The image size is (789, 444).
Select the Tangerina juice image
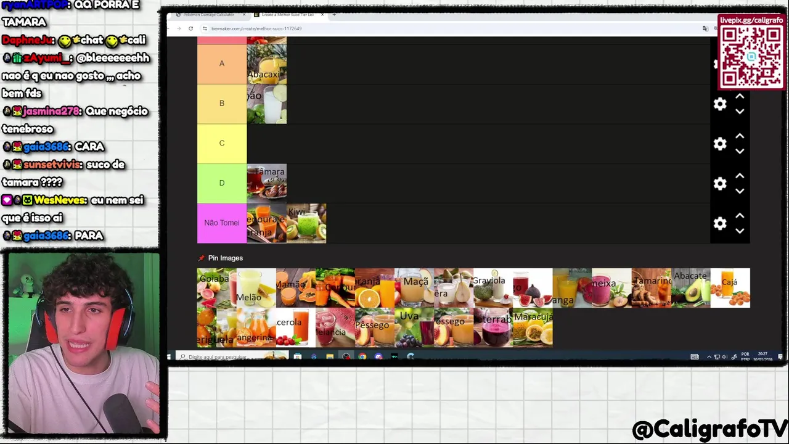(256, 327)
